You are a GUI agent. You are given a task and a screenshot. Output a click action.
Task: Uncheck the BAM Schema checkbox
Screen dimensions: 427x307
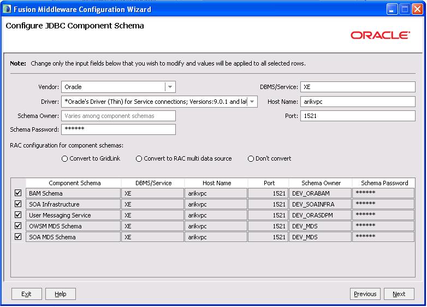coord(18,193)
